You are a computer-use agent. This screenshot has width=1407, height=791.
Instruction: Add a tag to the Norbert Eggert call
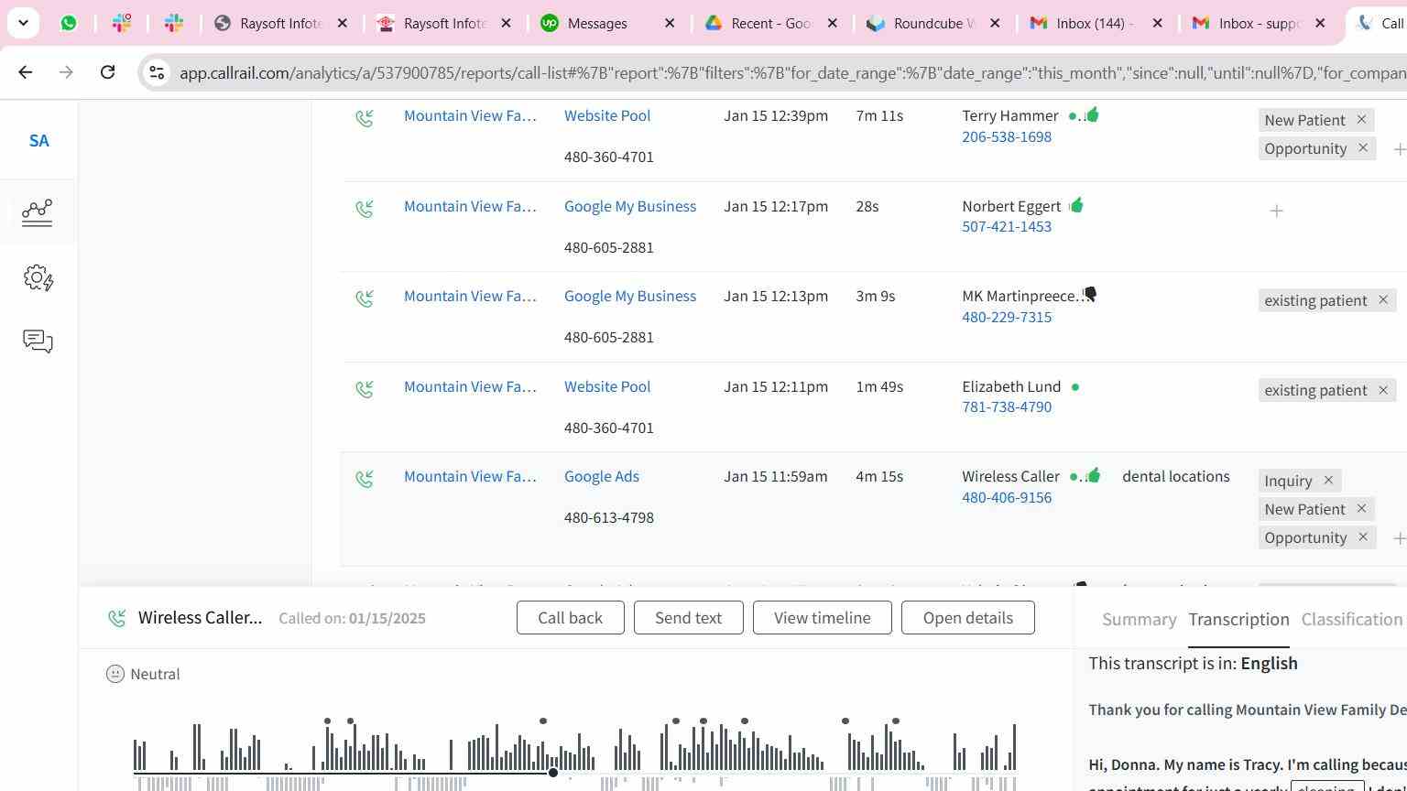pyautogui.click(x=1276, y=211)
